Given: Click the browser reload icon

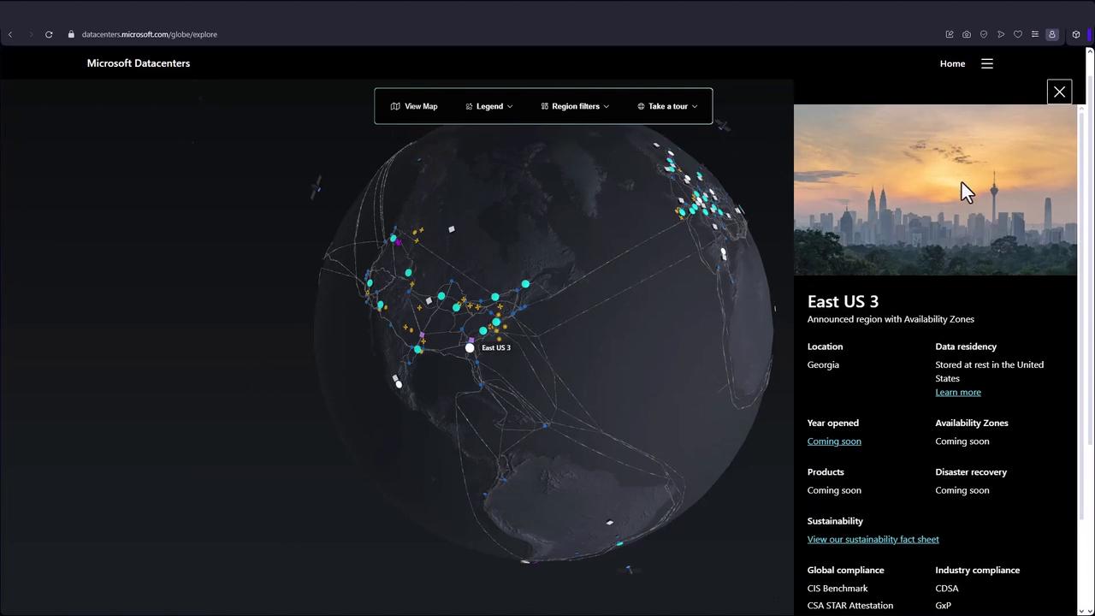Looking at the screenshot, I should (49, 34).
